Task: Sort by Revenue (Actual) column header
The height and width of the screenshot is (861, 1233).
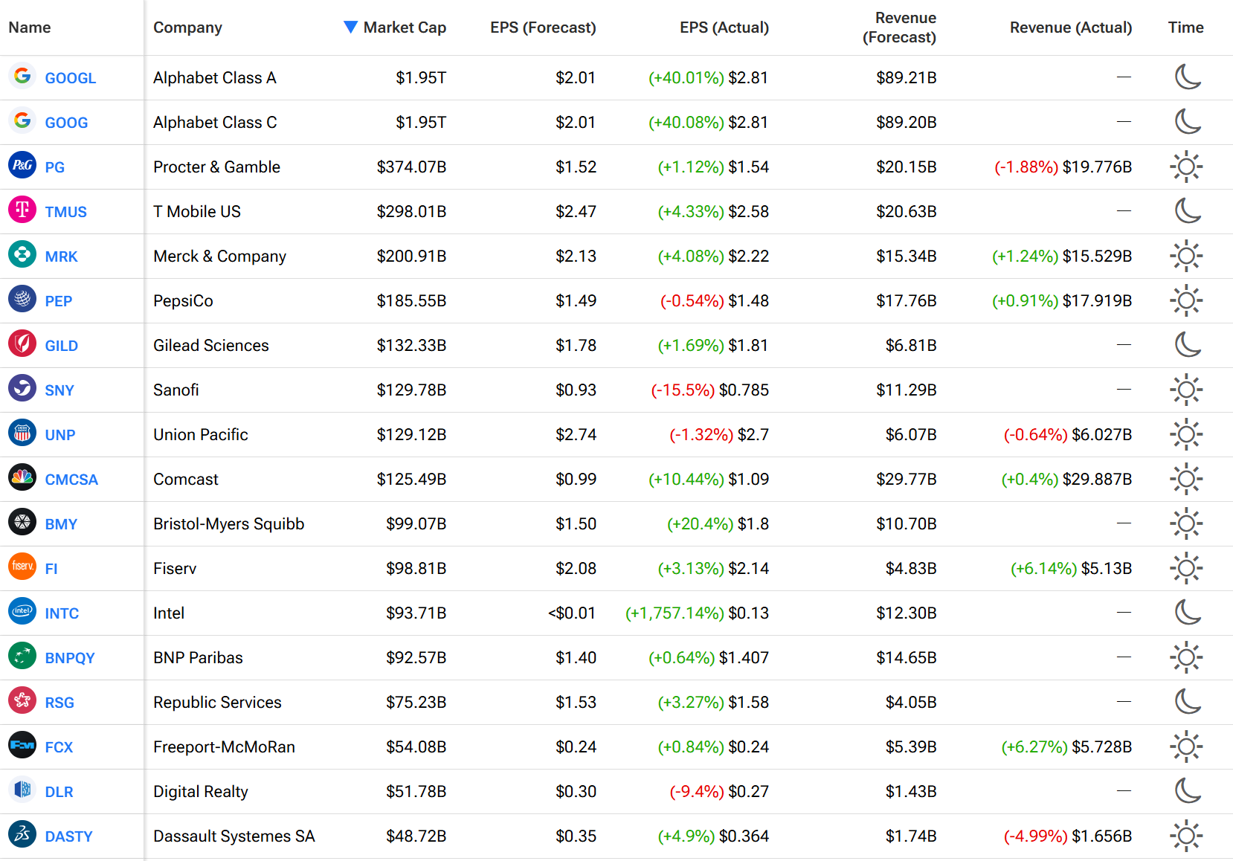Action: (1071, 28)
